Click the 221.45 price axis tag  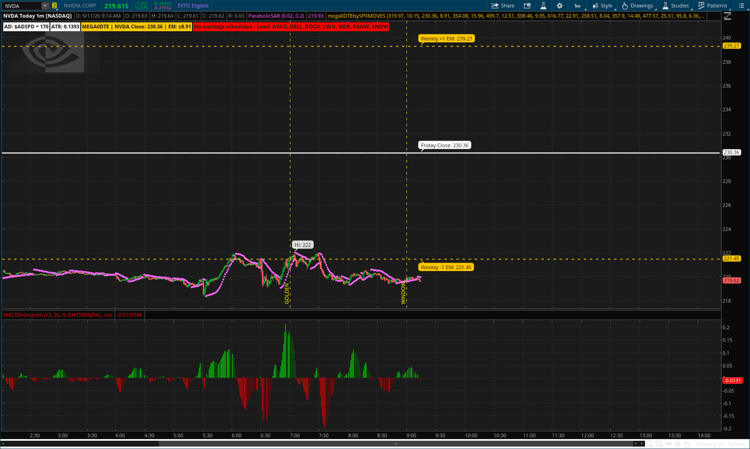click(731, 259)
